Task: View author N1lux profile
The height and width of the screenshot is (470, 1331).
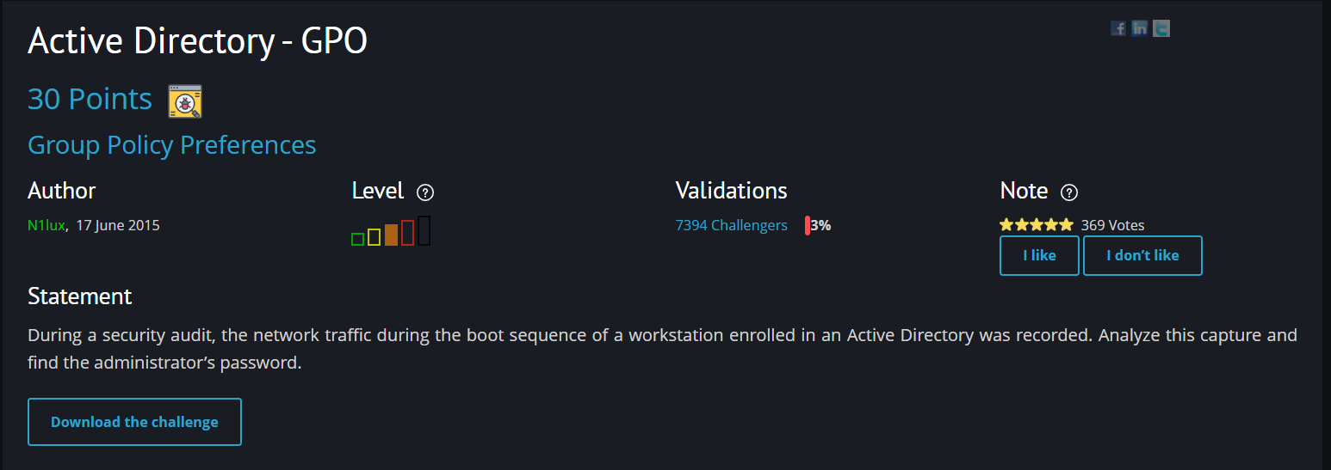Action: pos(46,225)
